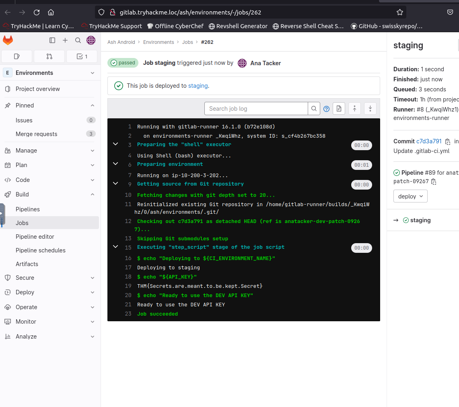This screenshot has height=407, width=459.
Task: Reload the browser page
Action: (x=37, y=12)
